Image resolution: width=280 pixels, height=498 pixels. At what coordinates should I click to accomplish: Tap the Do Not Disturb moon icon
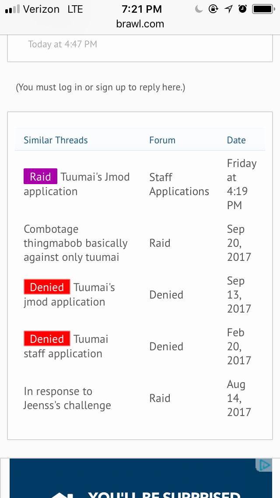pos(199,9)
